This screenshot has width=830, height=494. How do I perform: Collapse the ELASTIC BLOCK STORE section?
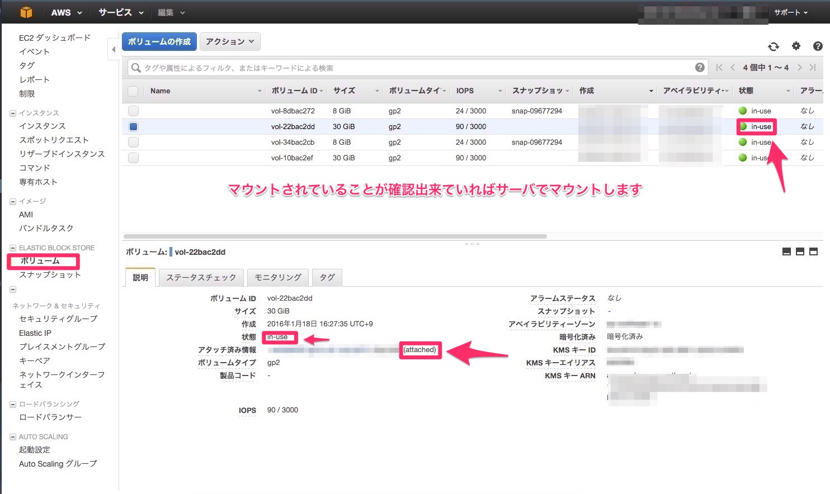(x=13, y=248)
